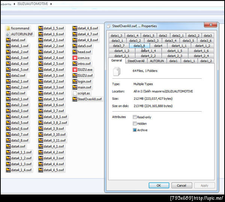Click the Size value 212 MB
Image resolution: width=225 pixels, height=202 pixels.
153,99
